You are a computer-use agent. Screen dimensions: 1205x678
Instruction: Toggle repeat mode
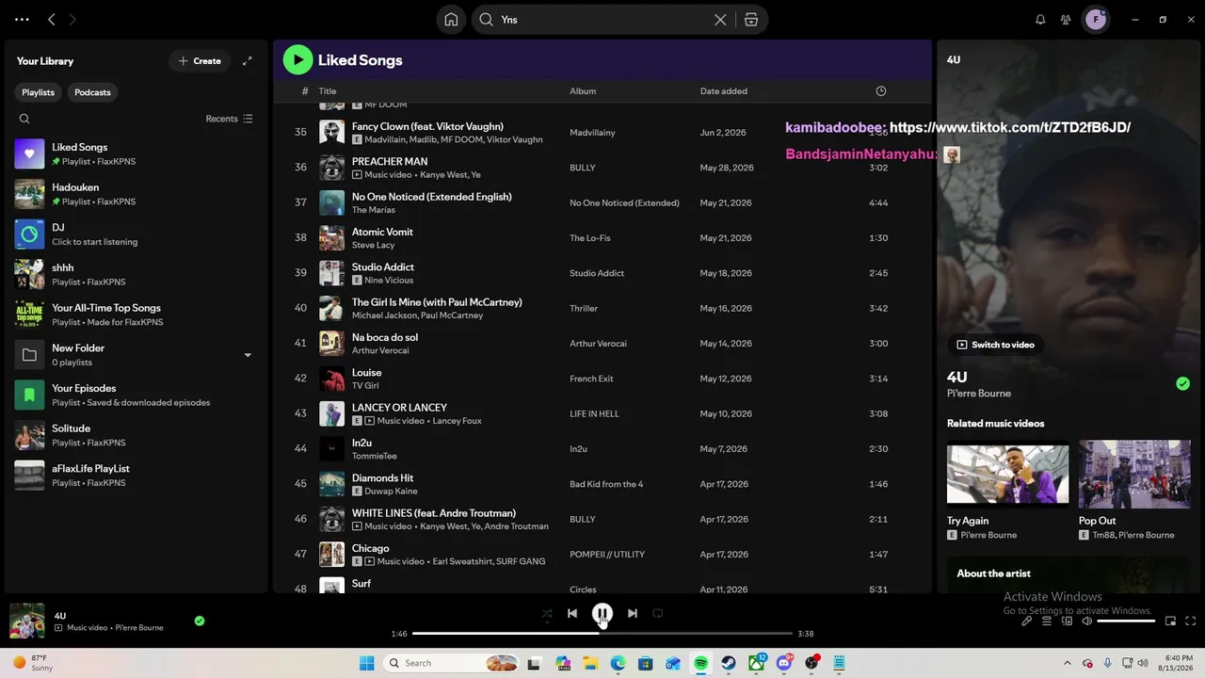pos(658,614)
